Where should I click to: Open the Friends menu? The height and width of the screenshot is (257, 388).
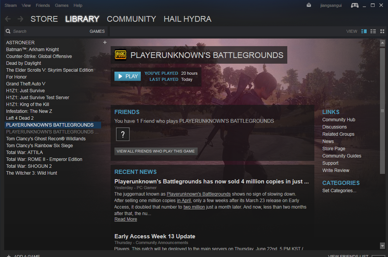(x=43, y=5)
